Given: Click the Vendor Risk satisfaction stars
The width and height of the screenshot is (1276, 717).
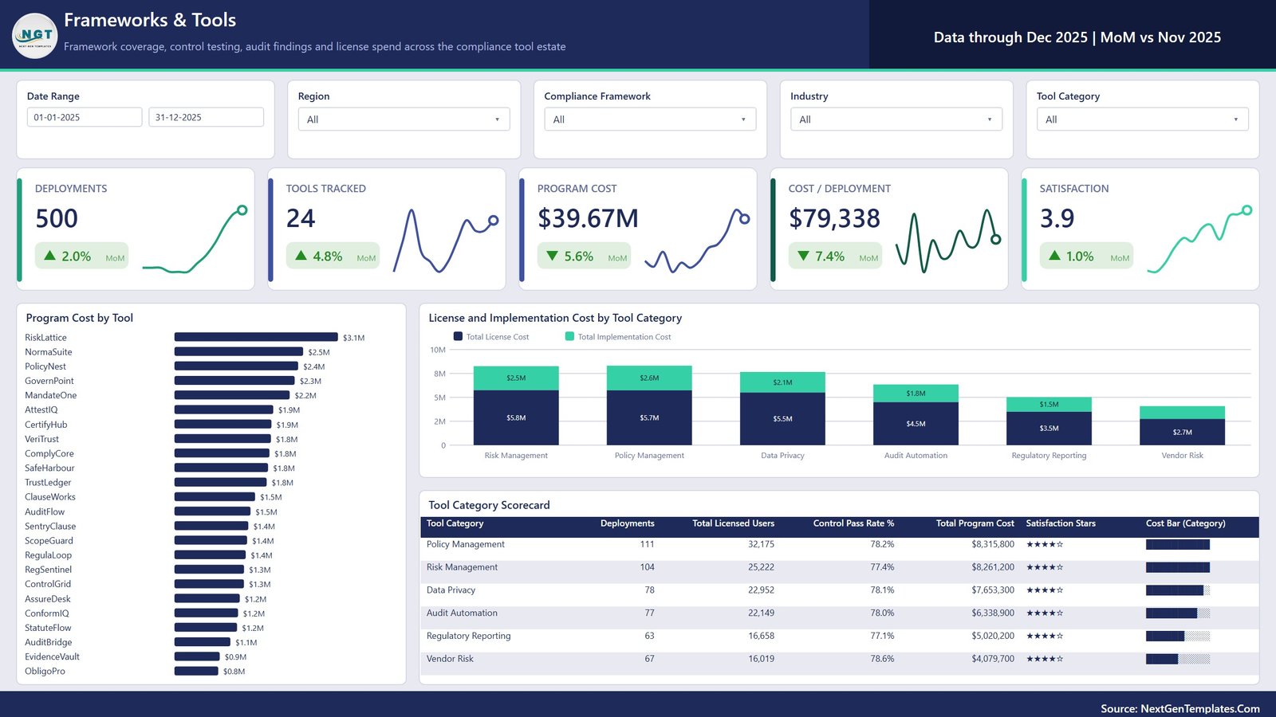Looking at the screenshot, I should (1045, 659).
